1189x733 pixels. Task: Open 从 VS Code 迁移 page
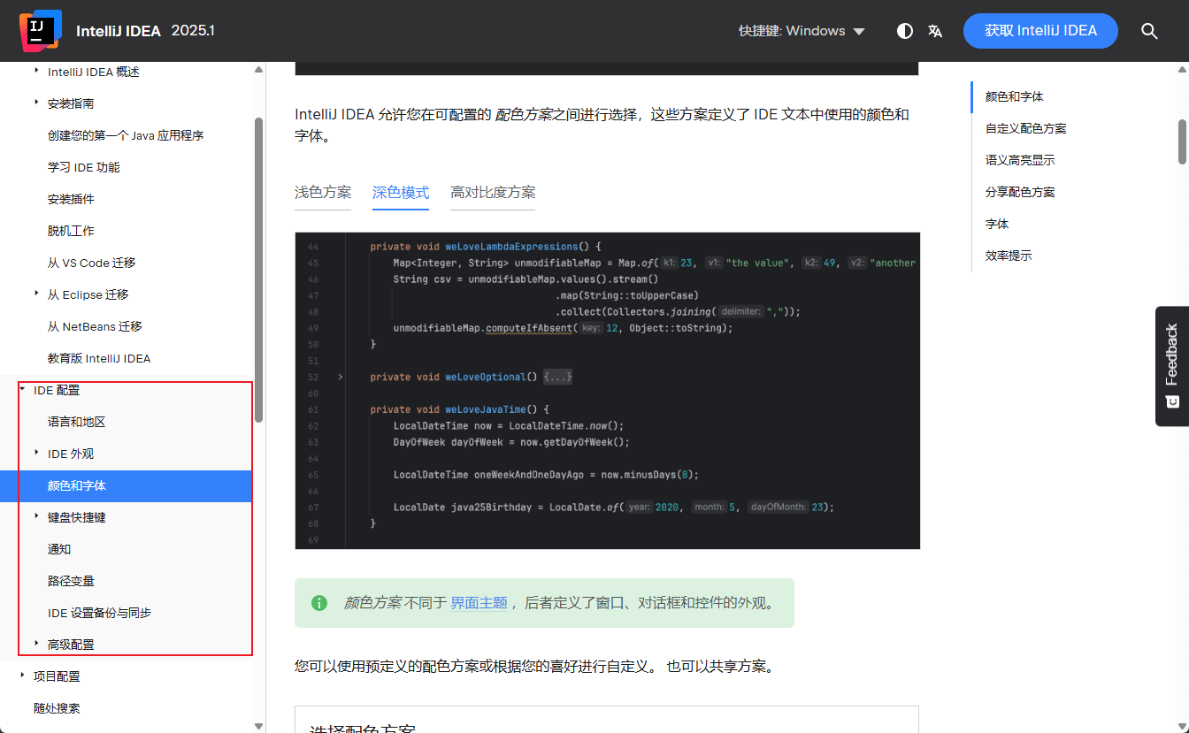tap(91, 263)
